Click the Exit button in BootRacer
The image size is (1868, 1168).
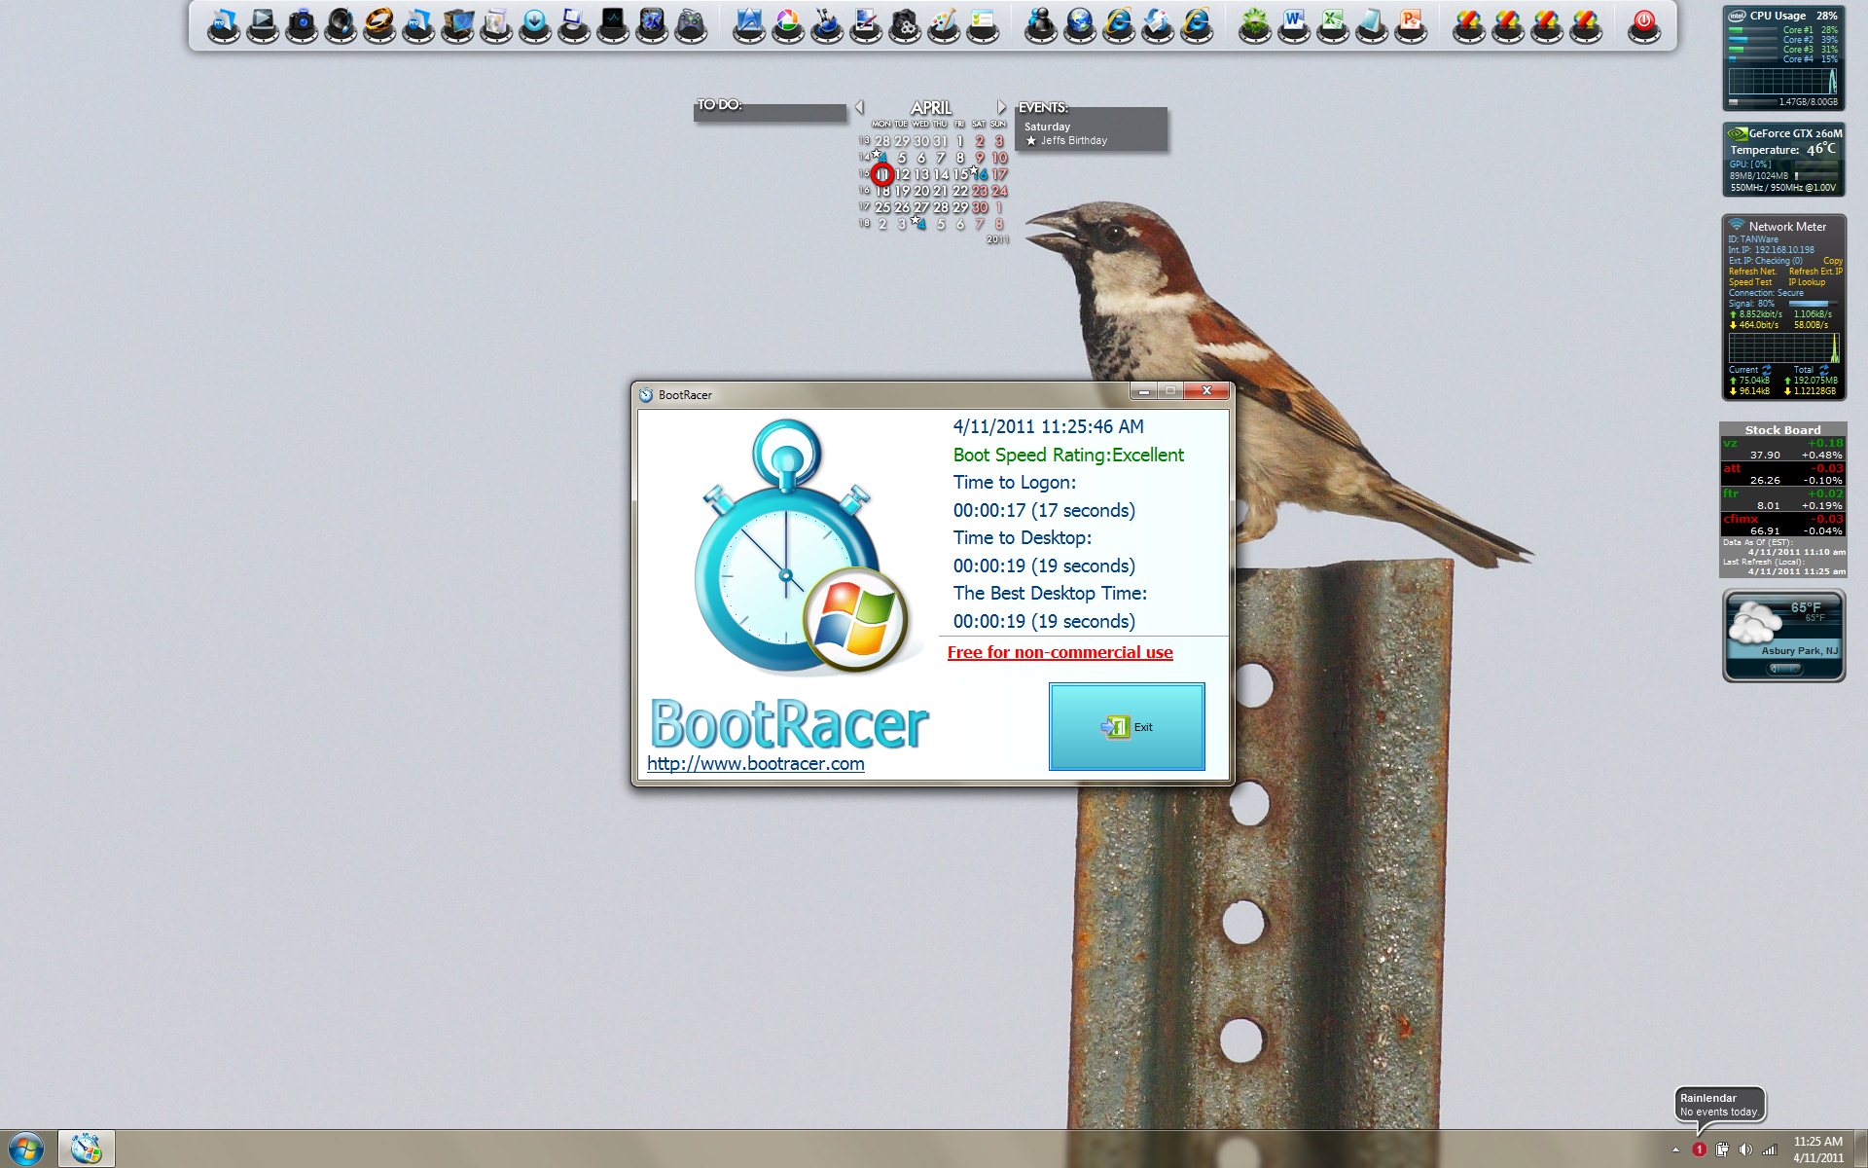click(1127, 726)
